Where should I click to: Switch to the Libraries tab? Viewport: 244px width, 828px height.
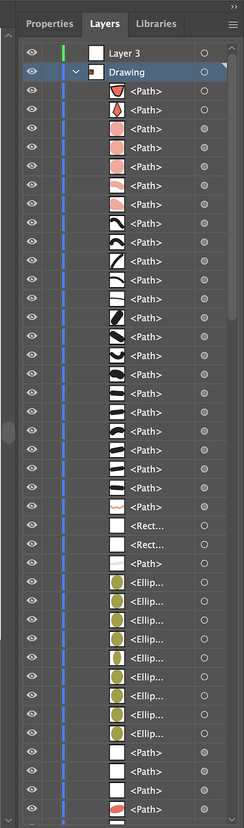coord(156,24)
